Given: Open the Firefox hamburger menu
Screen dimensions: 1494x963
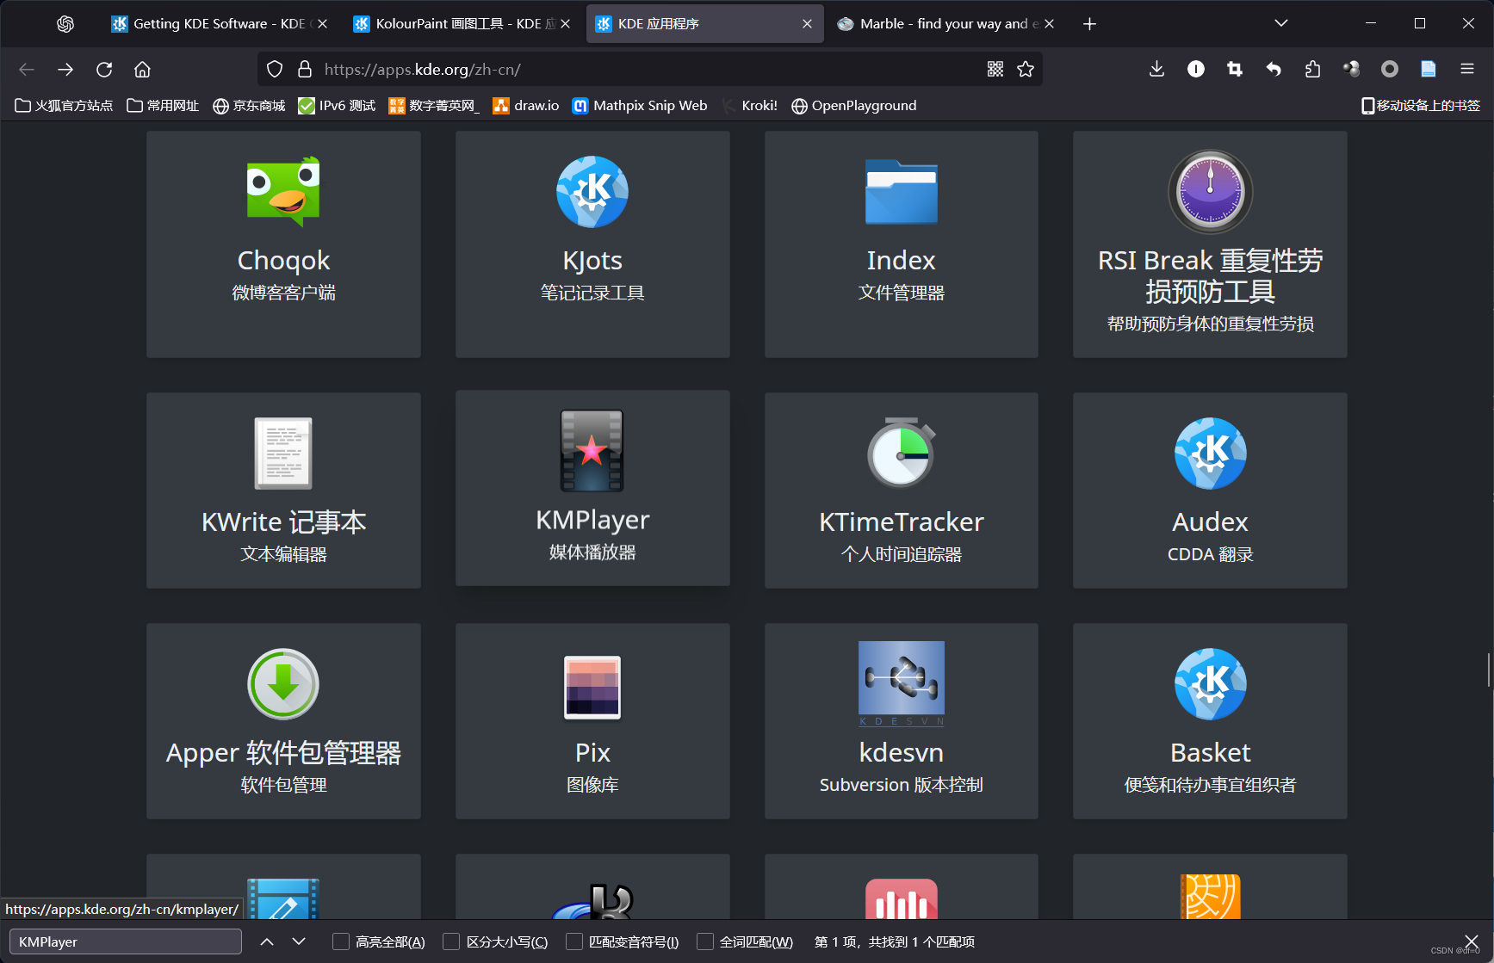Looking at the screenshot, I should coord(1466,69).
